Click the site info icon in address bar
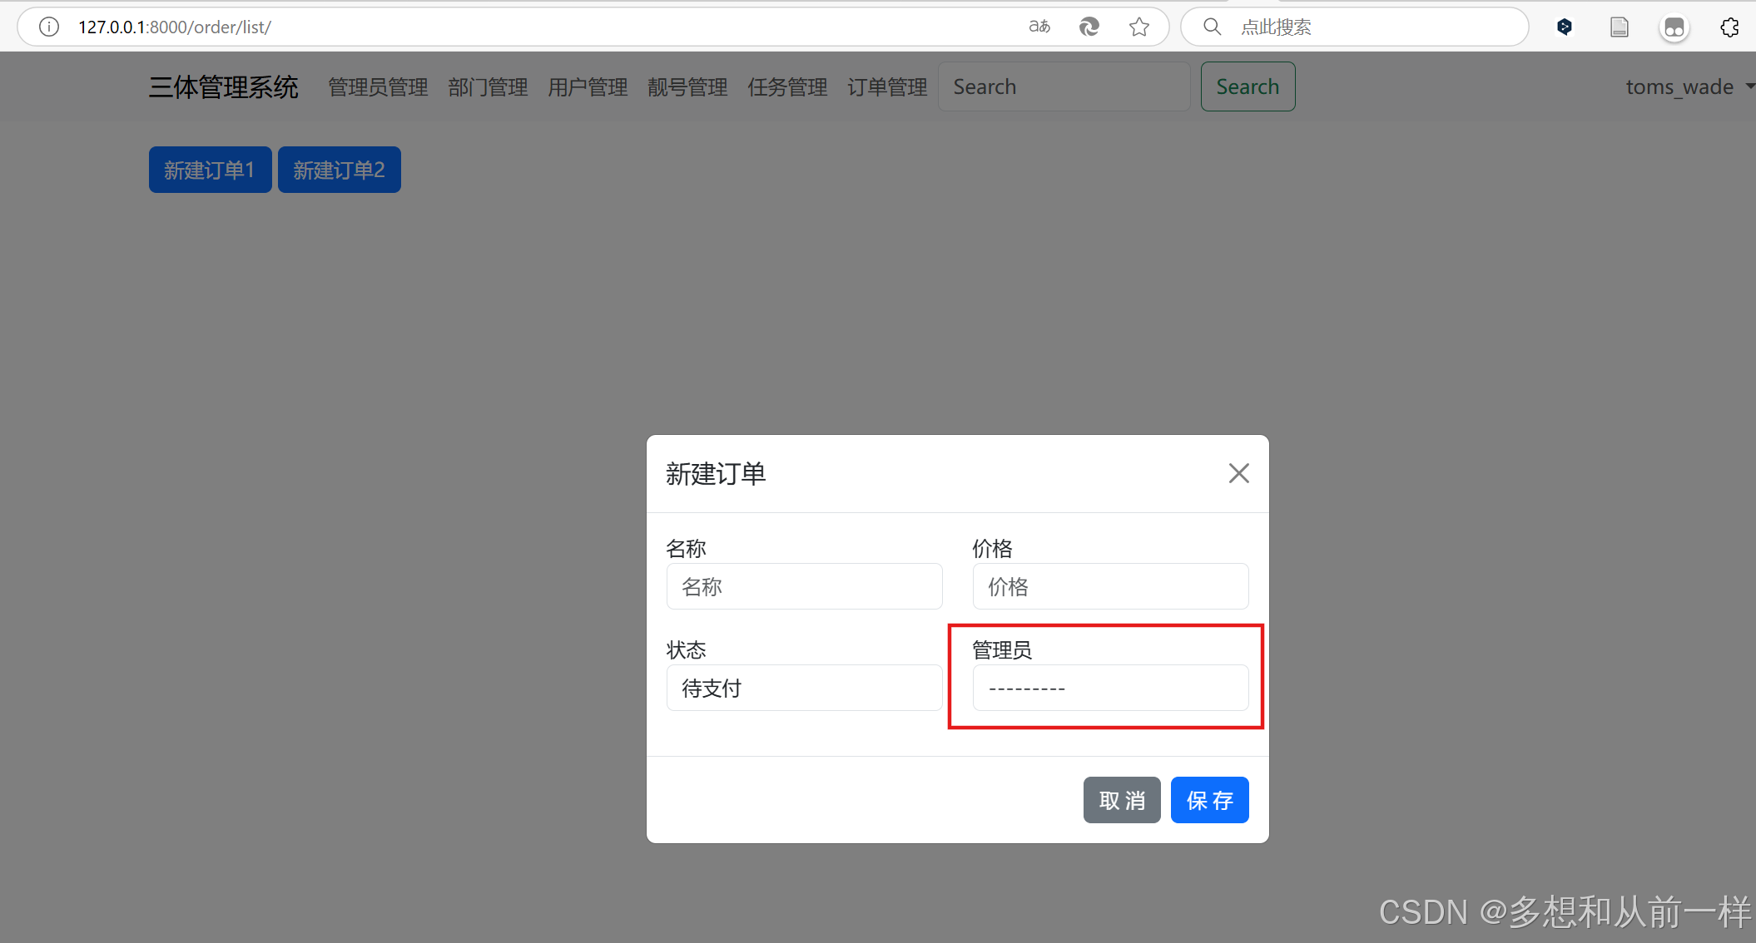 pos(49,27)
